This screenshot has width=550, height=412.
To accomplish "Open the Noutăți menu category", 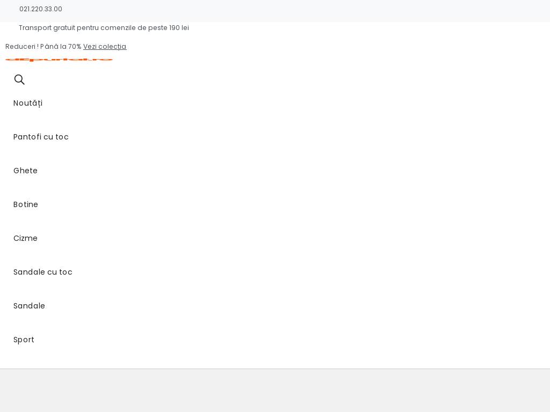I will (28, 103).
